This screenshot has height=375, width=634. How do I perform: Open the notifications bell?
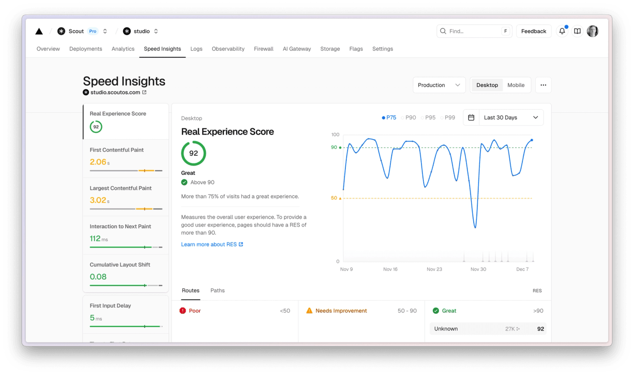562,31
